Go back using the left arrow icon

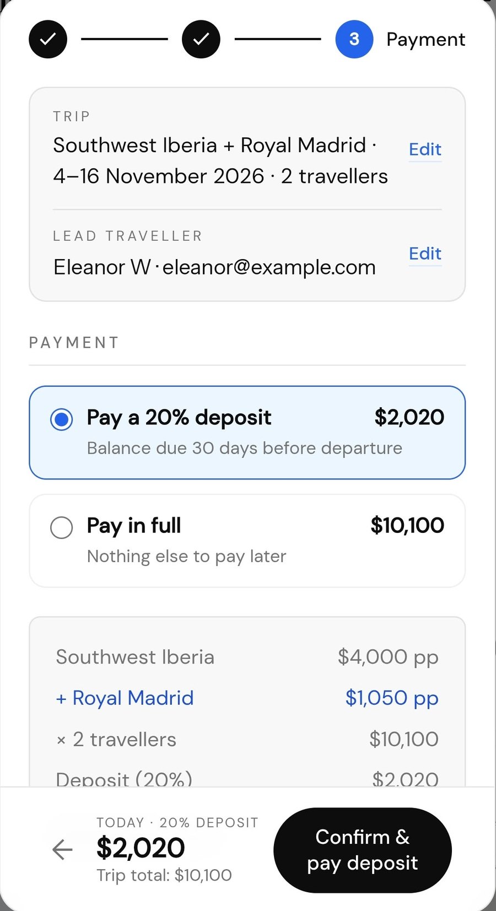[62, 849]
